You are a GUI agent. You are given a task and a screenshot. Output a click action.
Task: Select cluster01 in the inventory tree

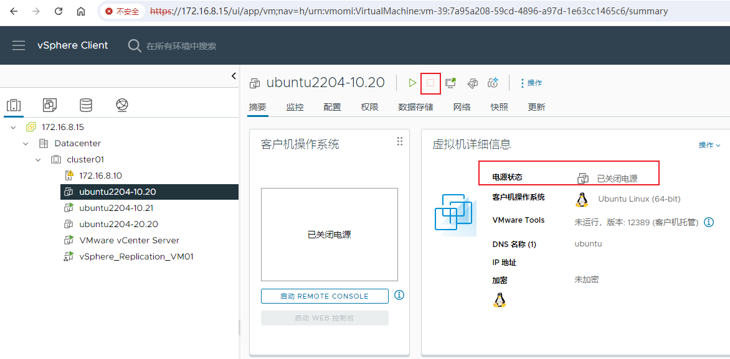(x=85, y=159)
